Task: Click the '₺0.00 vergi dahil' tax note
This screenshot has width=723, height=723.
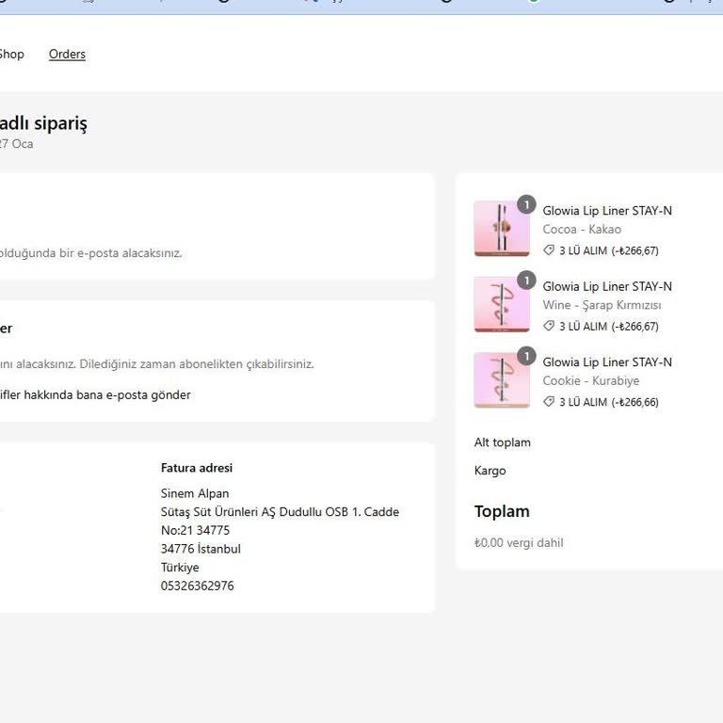Action: pyautogui.click(x=519, y=543)
